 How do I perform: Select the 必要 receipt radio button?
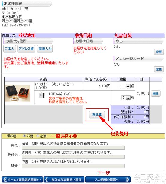[x=38, y=136]
